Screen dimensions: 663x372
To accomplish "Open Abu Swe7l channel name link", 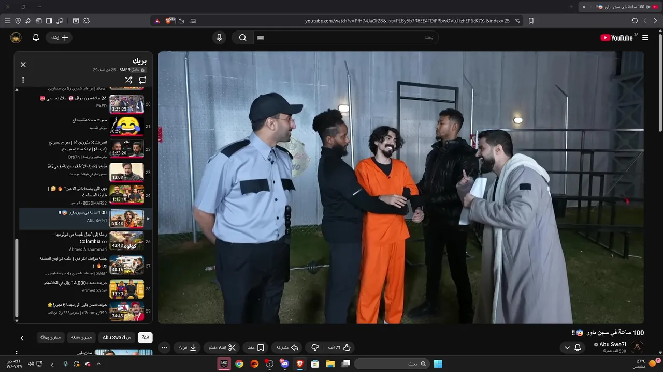I will (613, 344).
